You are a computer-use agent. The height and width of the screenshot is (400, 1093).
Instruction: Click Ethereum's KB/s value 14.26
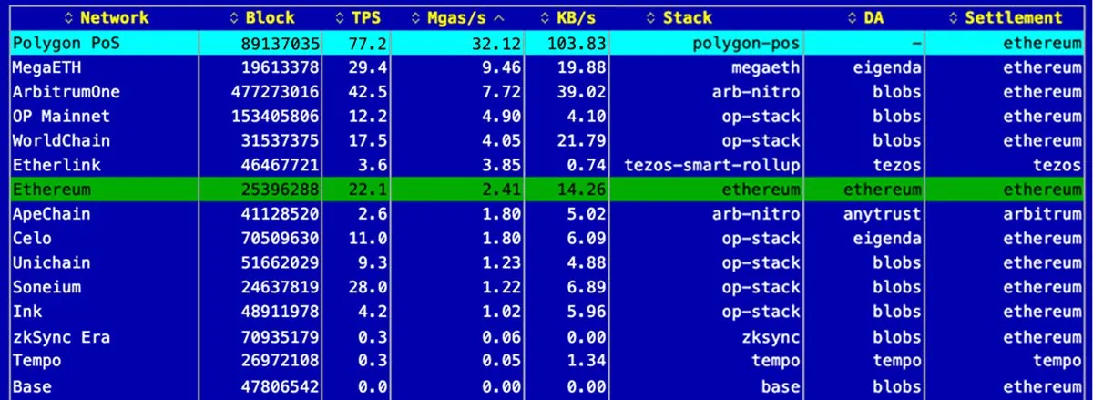click(x=582, y=190)
